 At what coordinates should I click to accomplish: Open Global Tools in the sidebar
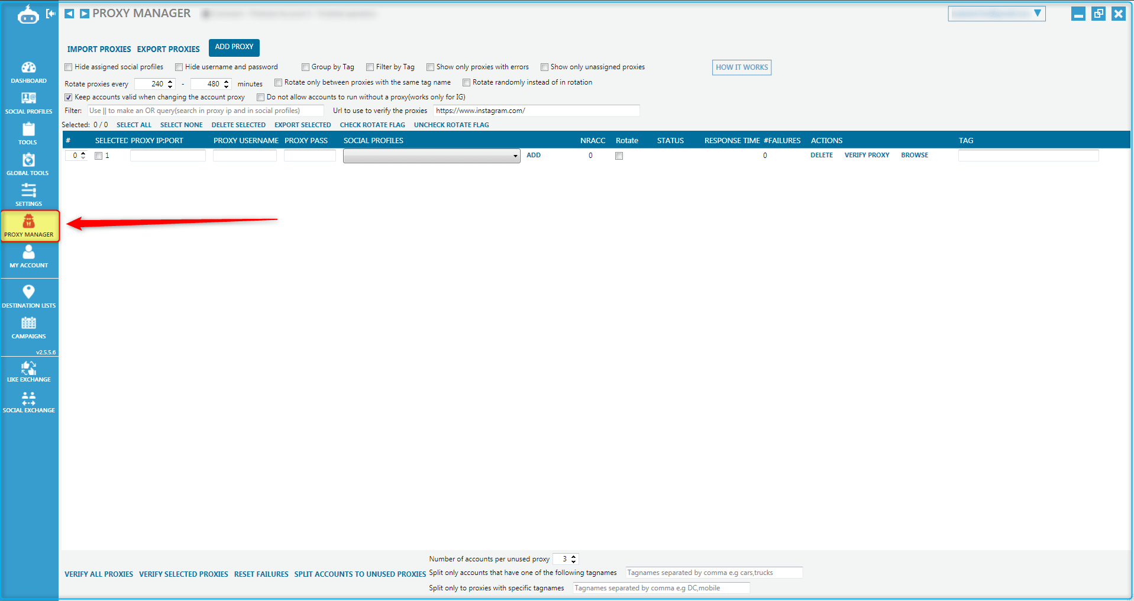pyautogui.click(x=28, y=164)
